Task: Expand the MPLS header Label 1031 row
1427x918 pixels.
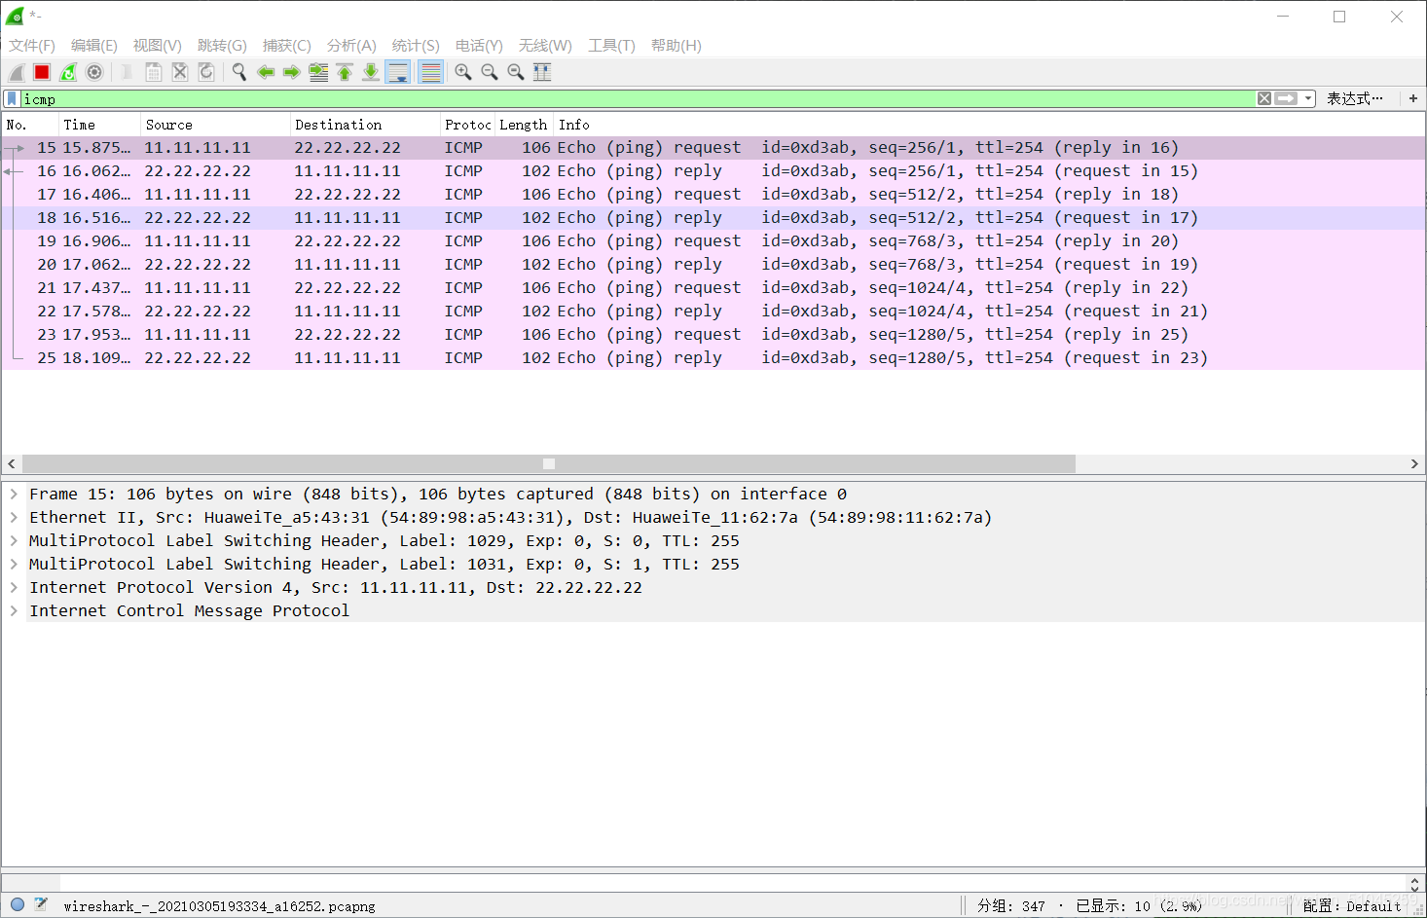Action: pyautogui.click(x=14, y=564)
